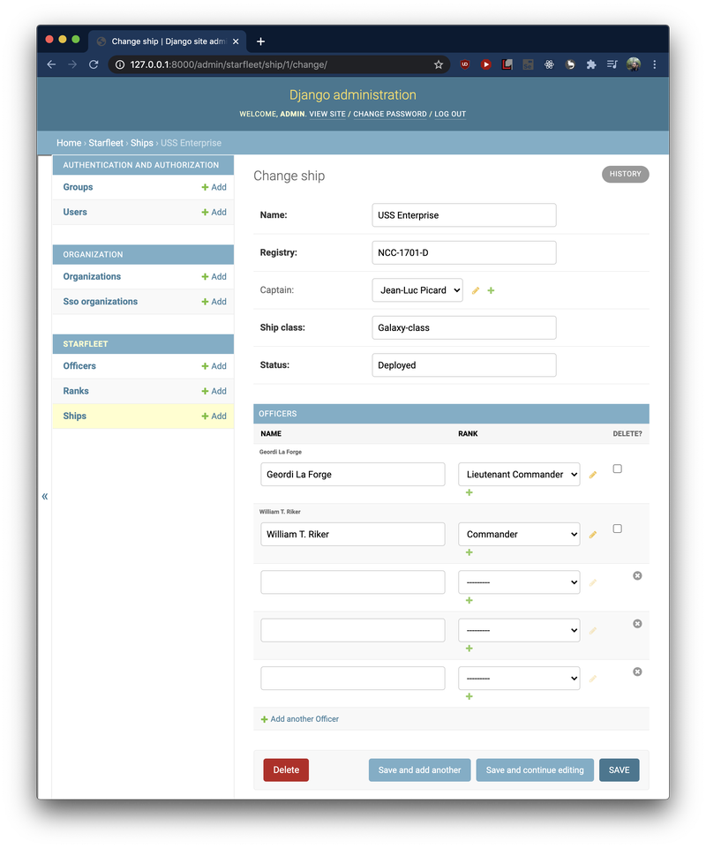The image size is (706, 848).
Task: Open Organizations in the sidebar
Action: 92,276
